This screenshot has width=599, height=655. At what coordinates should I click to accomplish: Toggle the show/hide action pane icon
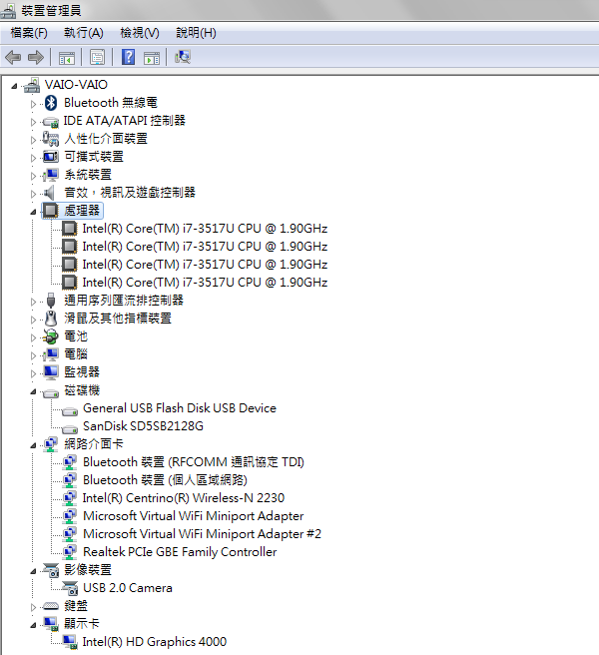(x=152, y=58)
